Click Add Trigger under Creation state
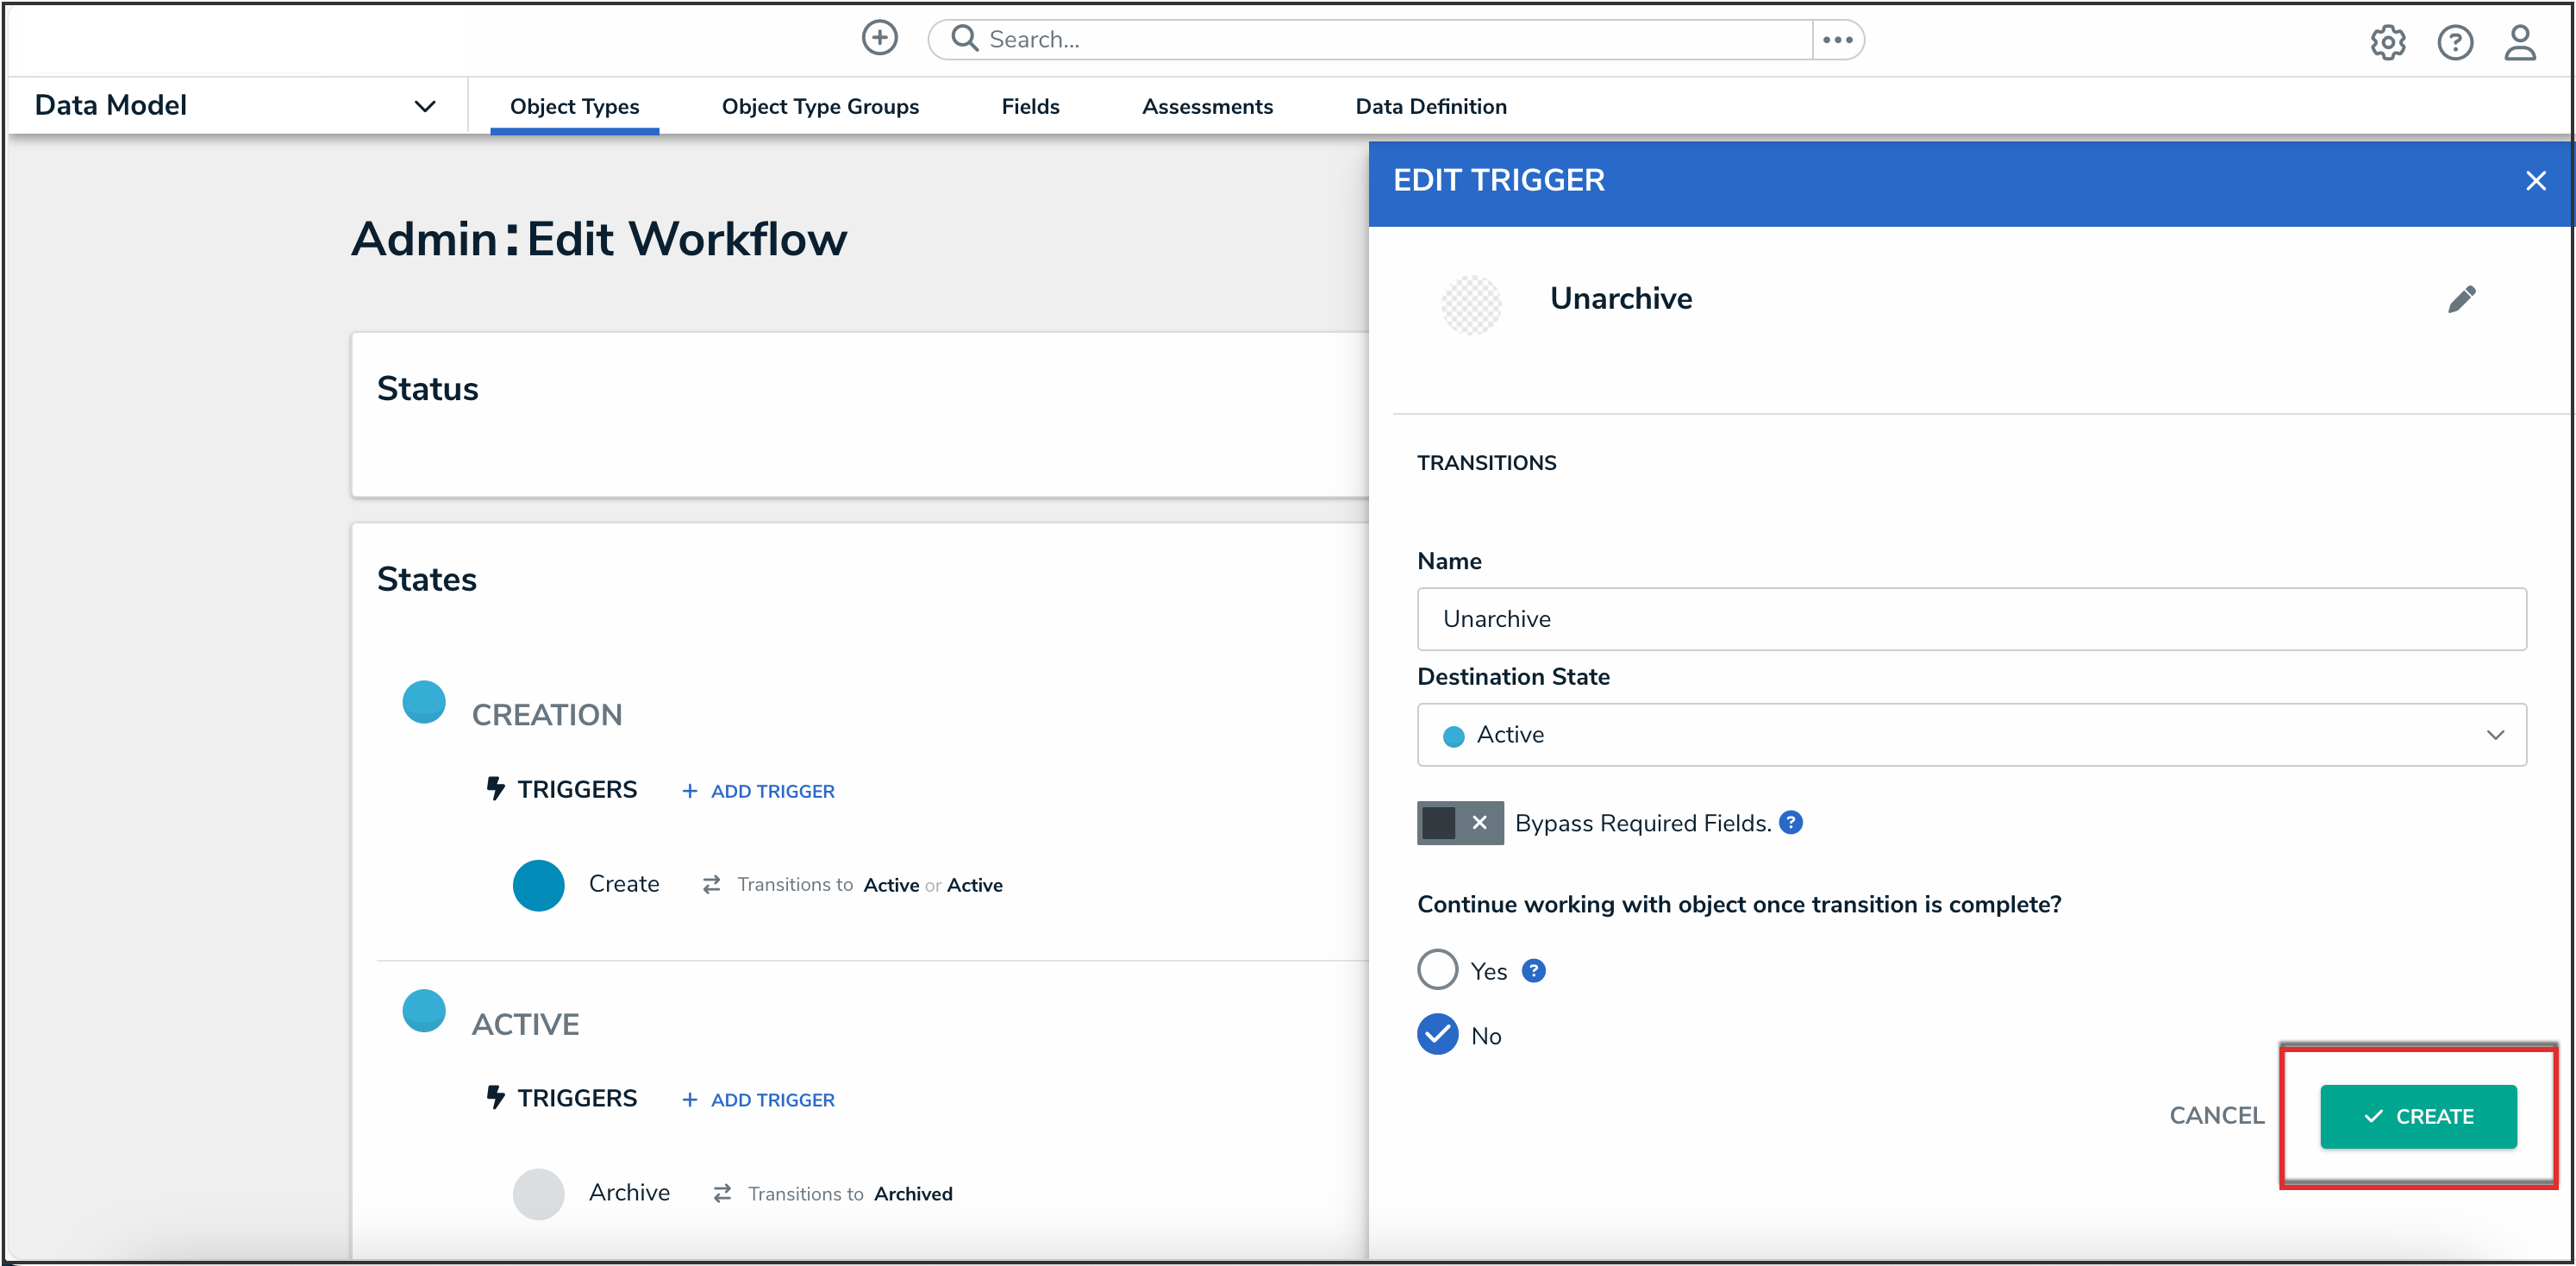This screenshot has width=2576, height=1266. point(759,791)
